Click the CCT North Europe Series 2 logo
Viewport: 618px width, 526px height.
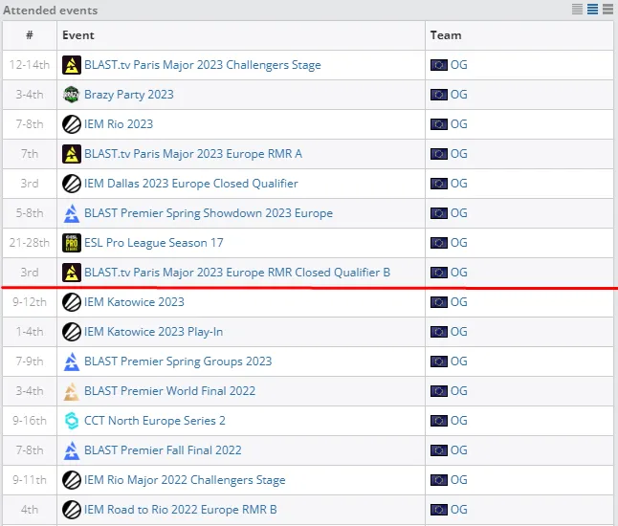(x=72, y=421)
